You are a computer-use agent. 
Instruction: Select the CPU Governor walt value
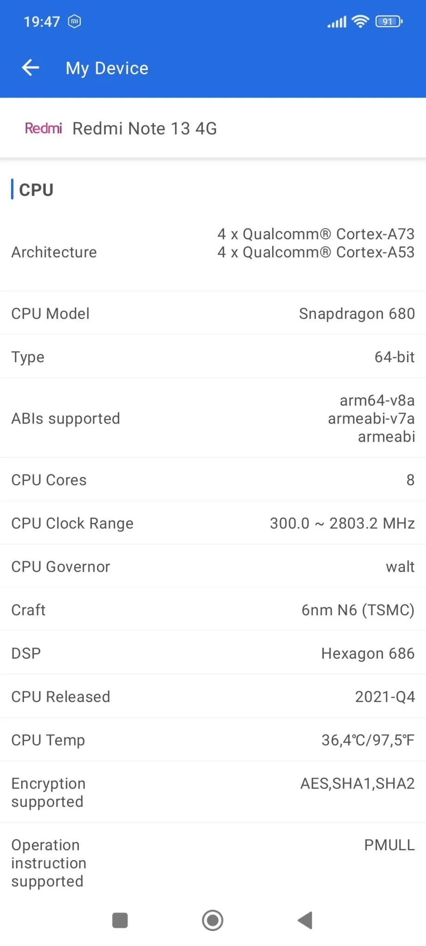tap(400, 567)
